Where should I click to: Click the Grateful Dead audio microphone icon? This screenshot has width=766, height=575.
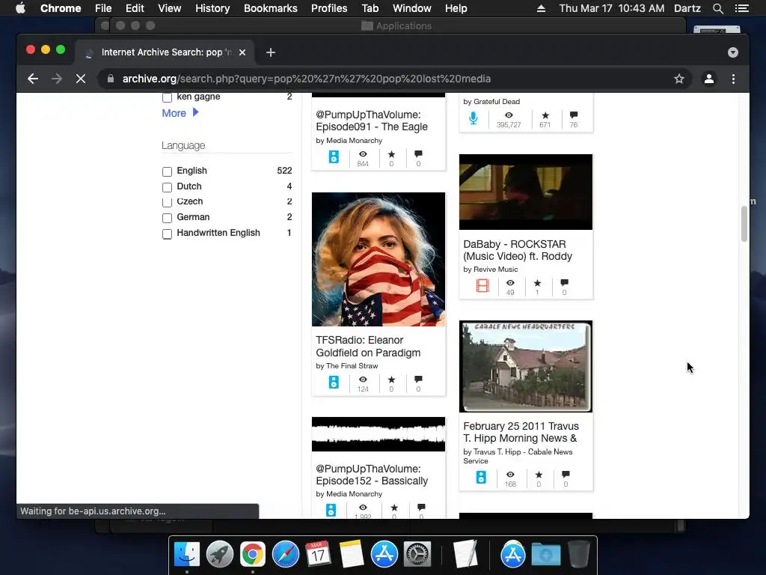474,118
